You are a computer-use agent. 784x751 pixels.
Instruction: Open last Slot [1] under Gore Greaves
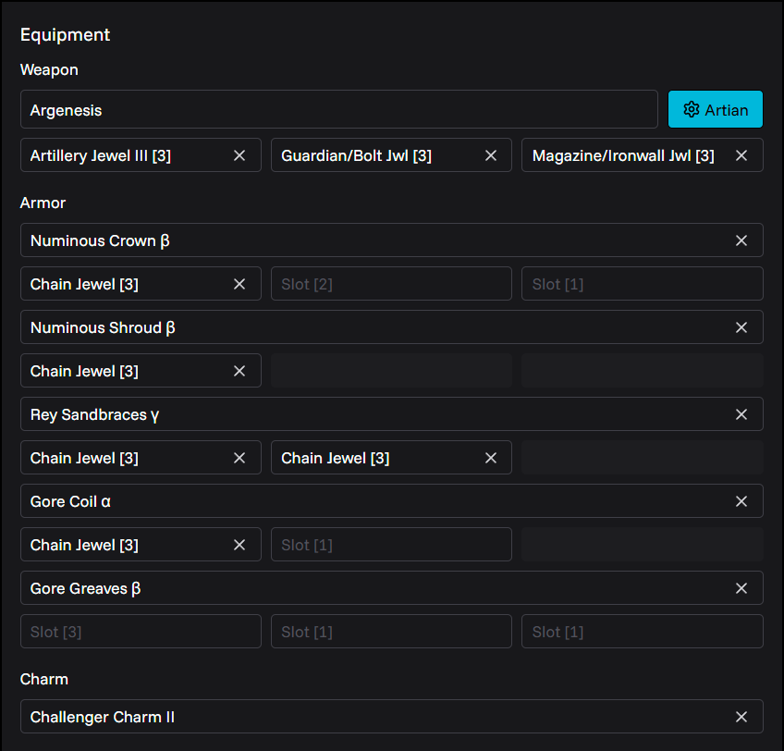(x=642, y=632)
